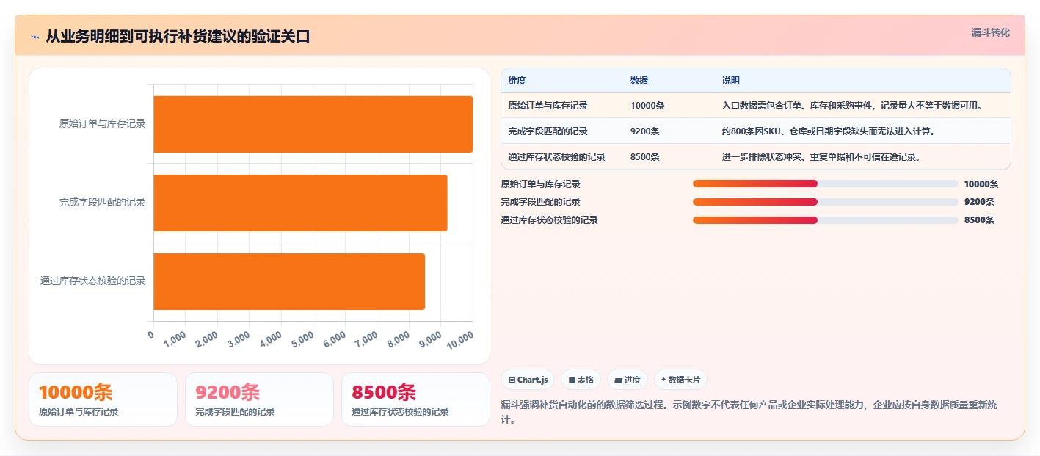
Task: Click the 7,000 tick on the chart axis
Action: tap(366, 339)
